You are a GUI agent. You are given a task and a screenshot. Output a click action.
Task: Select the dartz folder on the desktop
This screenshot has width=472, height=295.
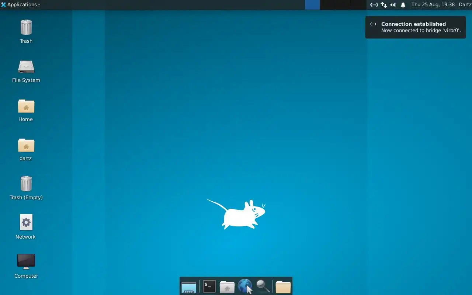26,145
